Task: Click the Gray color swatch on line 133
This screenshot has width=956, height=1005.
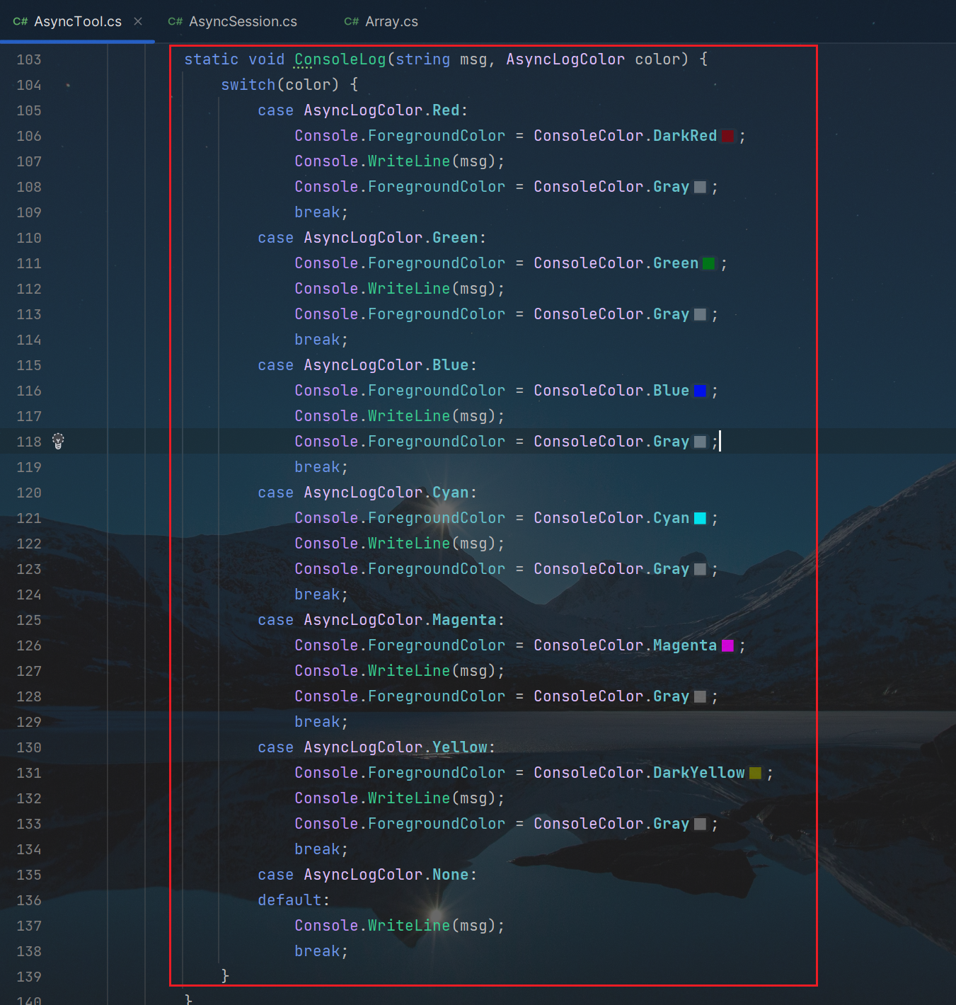Action: click(x=700, y=824)
